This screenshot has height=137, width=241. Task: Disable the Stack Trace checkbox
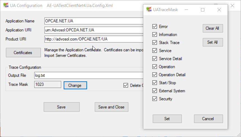pos(154,43)
